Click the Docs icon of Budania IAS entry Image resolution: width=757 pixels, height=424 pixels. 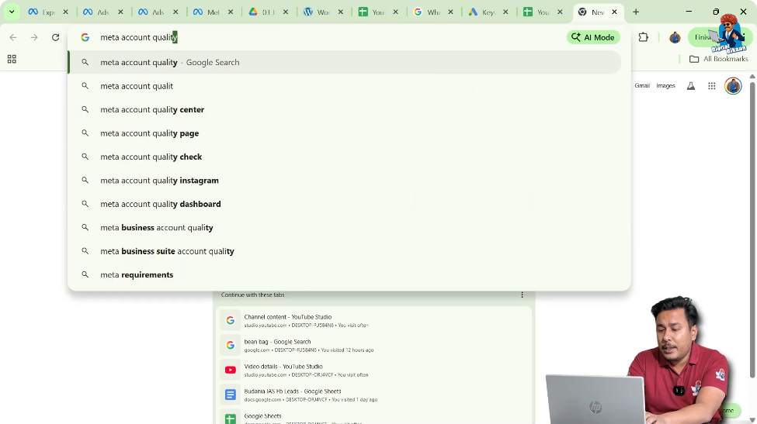tap(231, 395)
